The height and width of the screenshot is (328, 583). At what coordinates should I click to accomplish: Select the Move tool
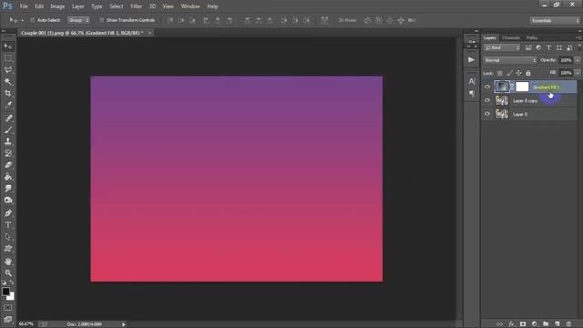coord(8,46)
